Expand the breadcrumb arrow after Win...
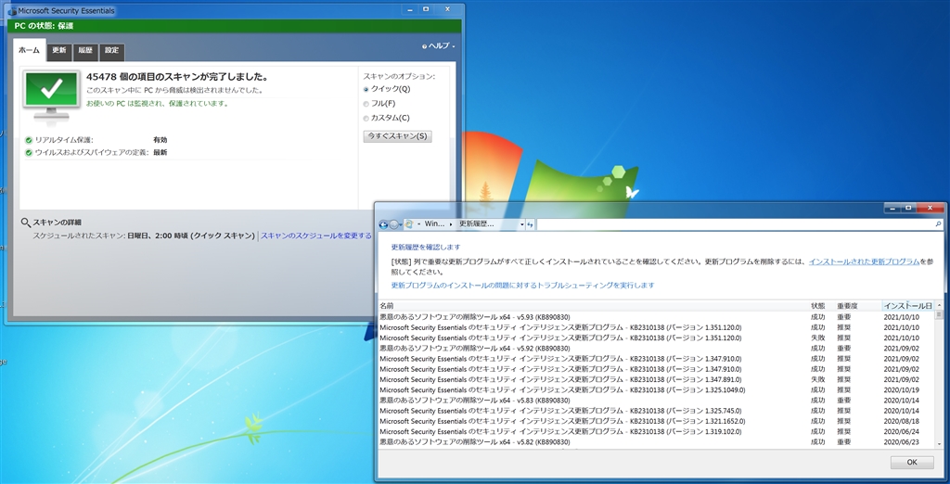 [450, 224]
